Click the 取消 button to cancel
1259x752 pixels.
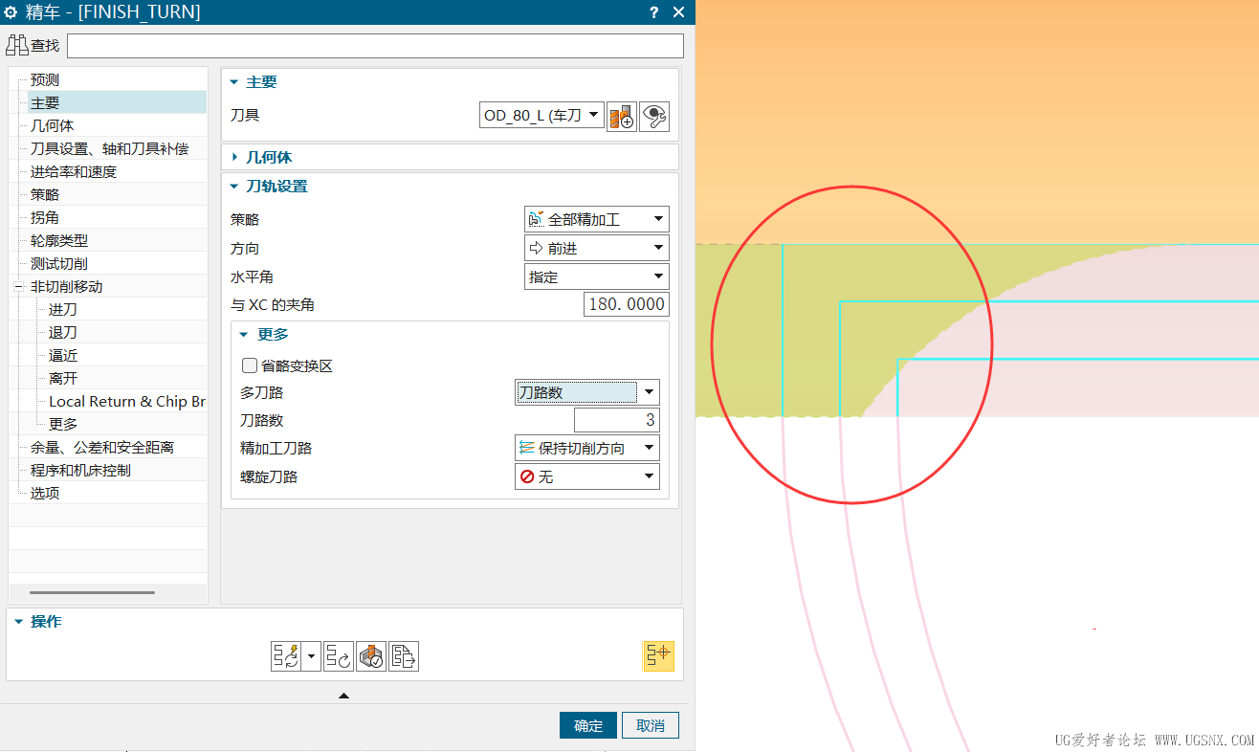pos(650,725)
